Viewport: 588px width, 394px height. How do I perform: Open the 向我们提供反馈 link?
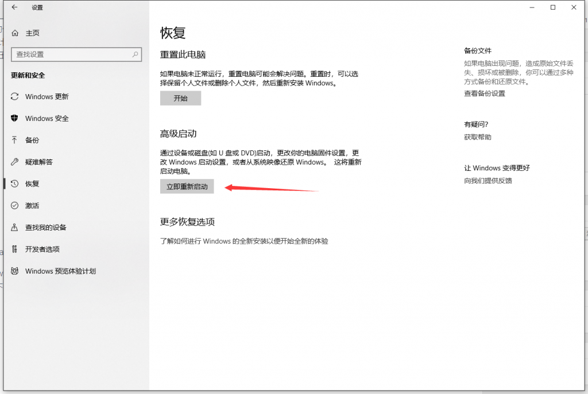(488, 181)
